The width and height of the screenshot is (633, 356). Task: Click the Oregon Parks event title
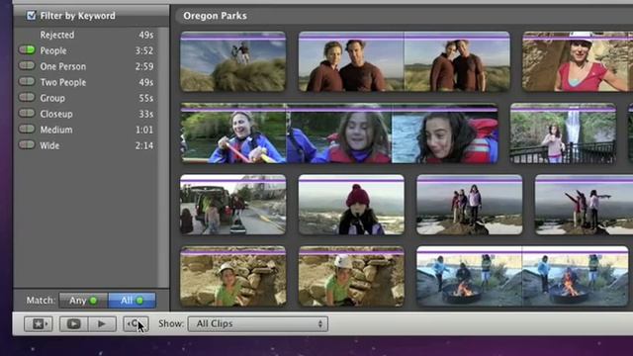click(215, 16)
